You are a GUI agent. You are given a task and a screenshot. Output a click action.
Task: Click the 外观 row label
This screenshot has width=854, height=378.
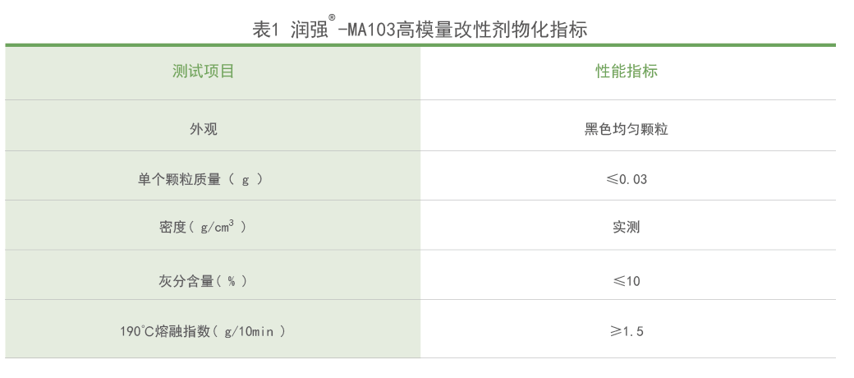(x=203, y=129)
